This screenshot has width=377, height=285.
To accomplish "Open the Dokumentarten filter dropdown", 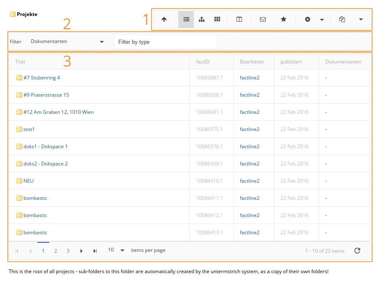I will click(x=67, y=41).
